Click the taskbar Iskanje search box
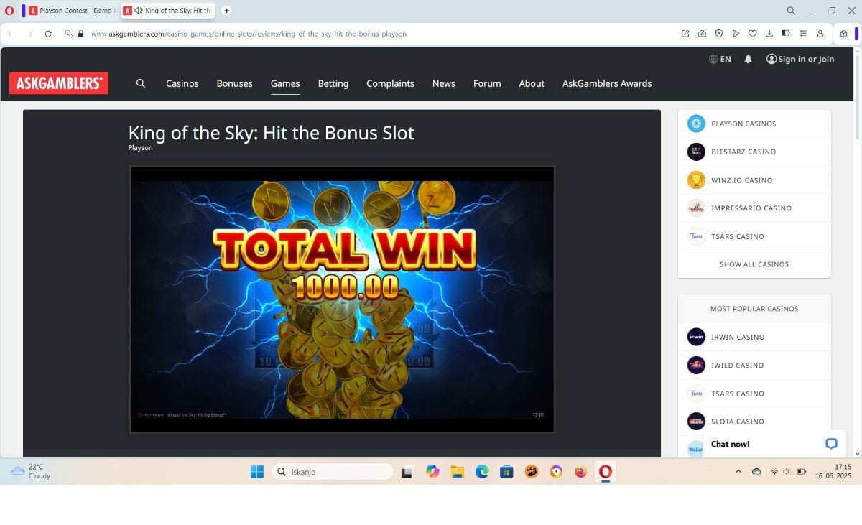This screenshot has width=862, height=525. [333, 472]
